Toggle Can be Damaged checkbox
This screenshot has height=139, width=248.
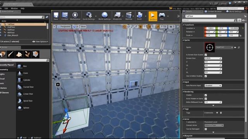206,129
